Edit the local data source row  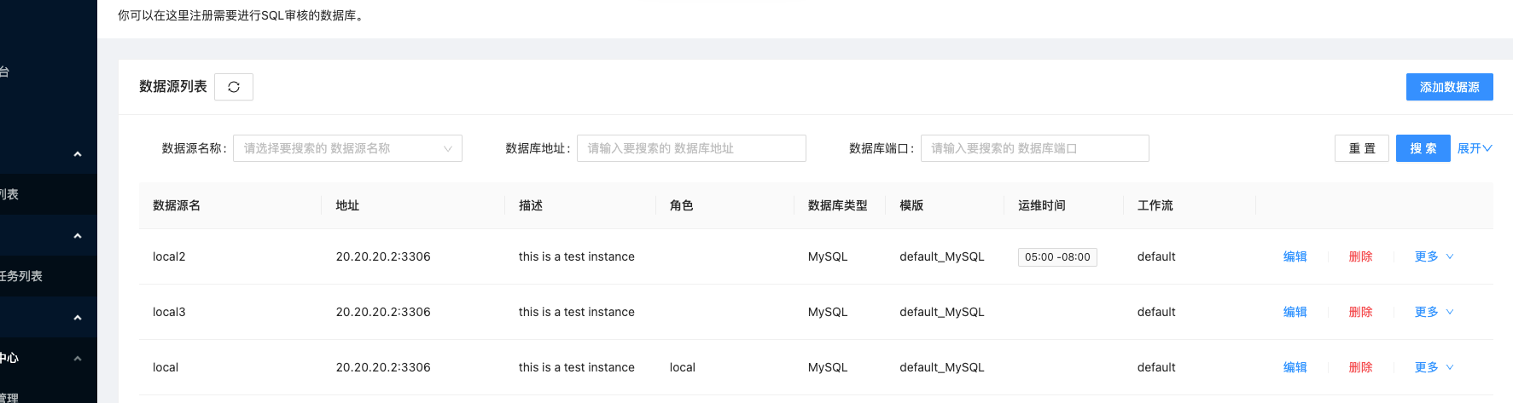click(1295, 367)
